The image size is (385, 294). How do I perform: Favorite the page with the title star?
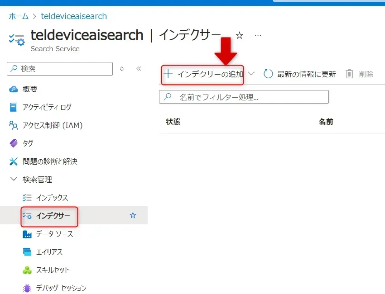[240, 35]
